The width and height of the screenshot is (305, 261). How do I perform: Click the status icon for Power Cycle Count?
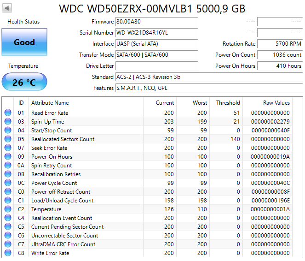(8, 183)
